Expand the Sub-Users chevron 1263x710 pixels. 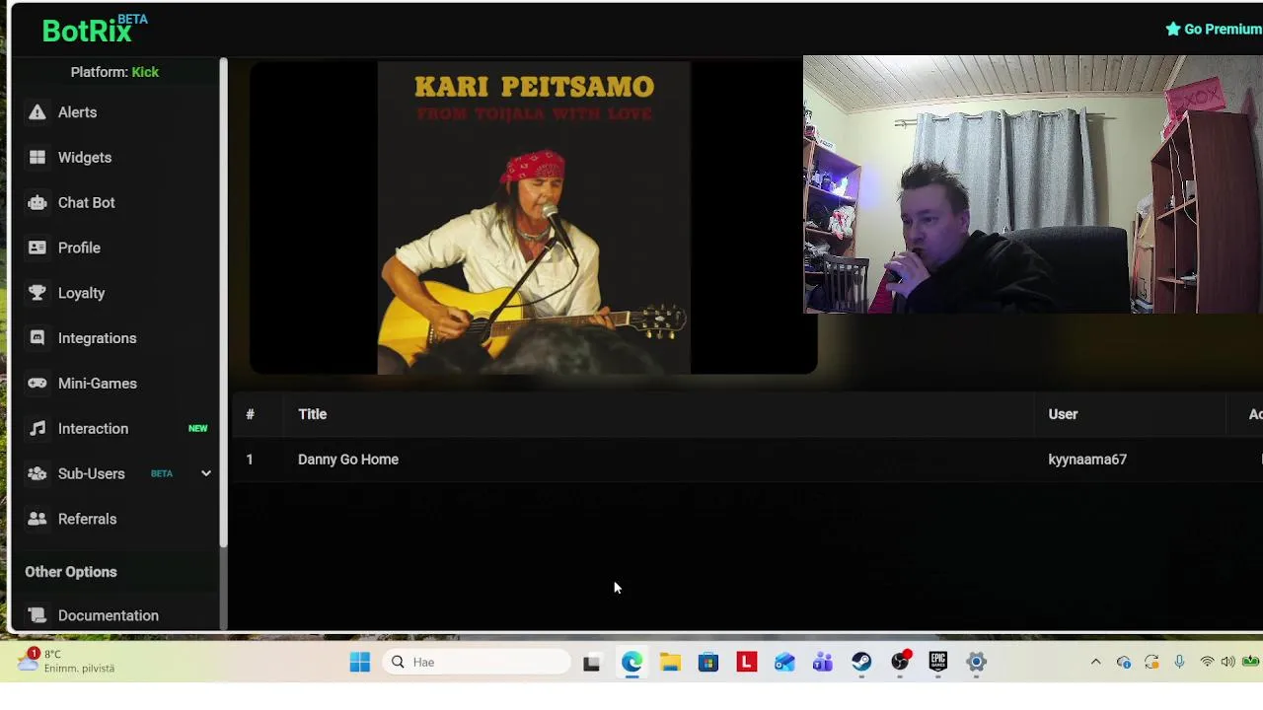tap(206, 474)
